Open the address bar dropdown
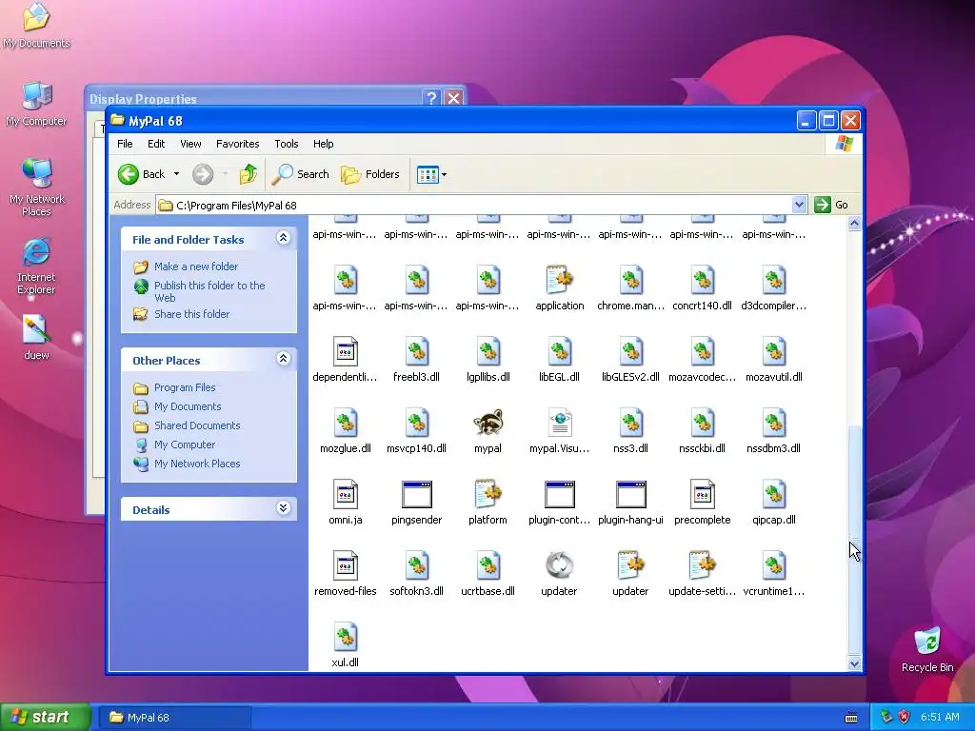Screen dimensions: 975x731 tap(799, 205)
